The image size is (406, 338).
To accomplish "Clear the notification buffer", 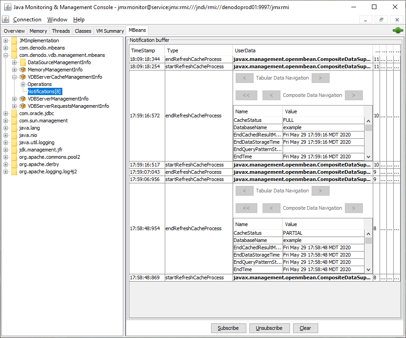I will click(x=305, y=328).
